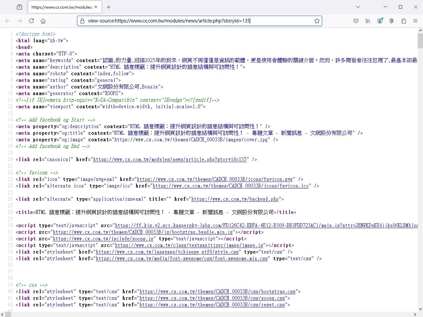Save the page to Pocket
This screenshot has height=317, width=423.
356,21
